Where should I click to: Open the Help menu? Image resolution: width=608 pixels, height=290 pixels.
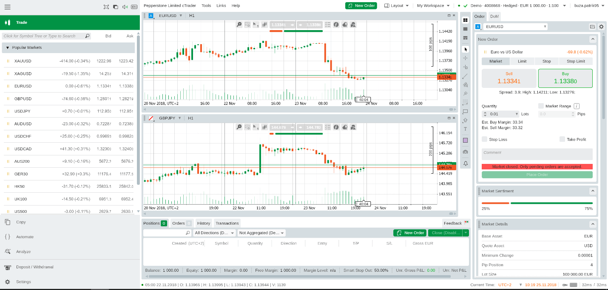pyautogui.click(x=236, y=6)
